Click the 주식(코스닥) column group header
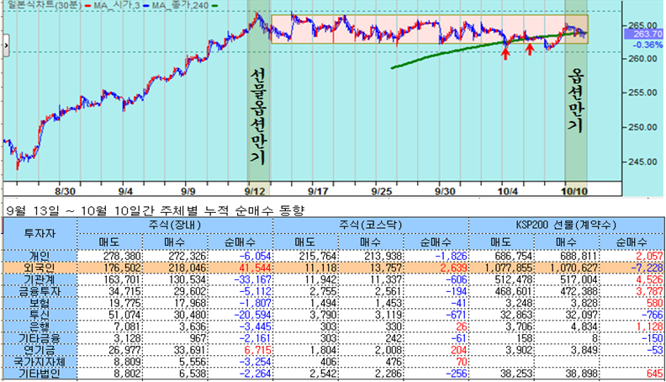666x382 pixels. [369, 224]
